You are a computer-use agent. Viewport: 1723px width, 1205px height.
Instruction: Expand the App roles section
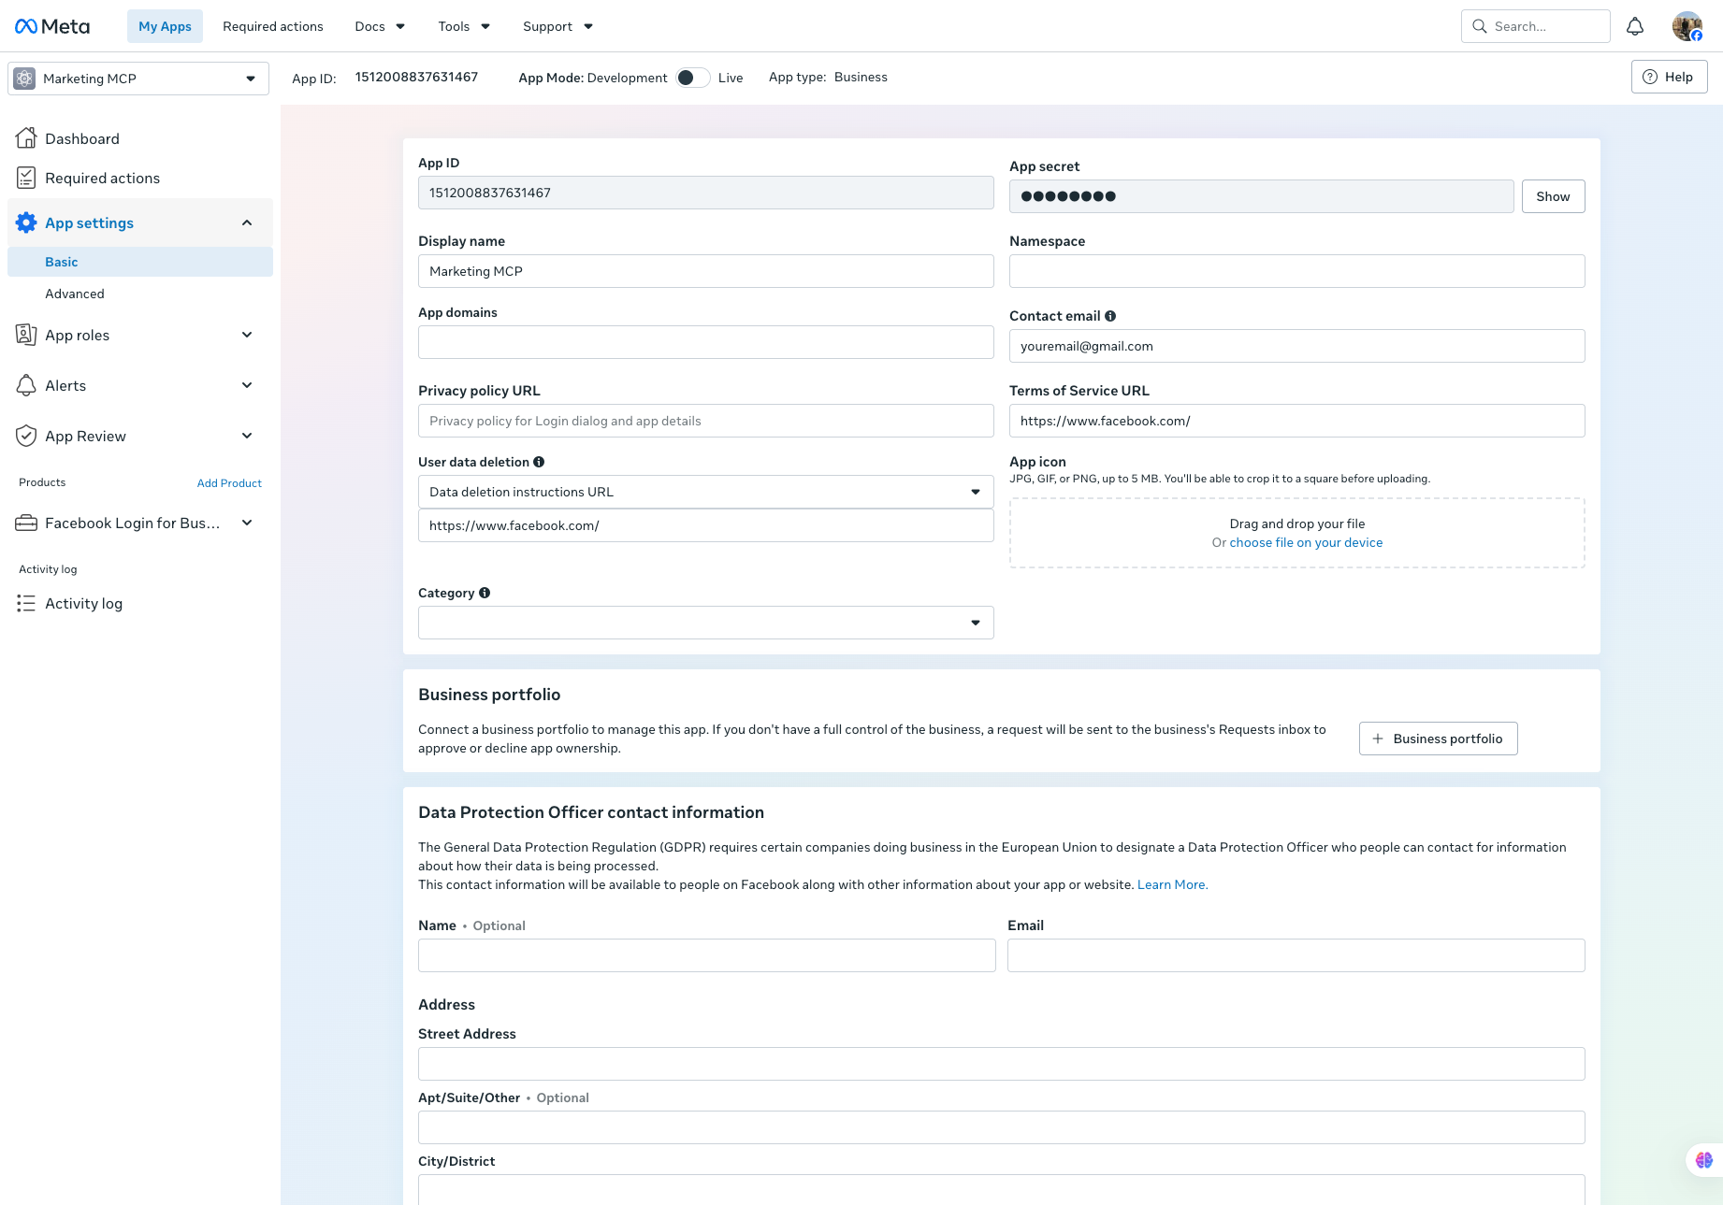[247, 335]
